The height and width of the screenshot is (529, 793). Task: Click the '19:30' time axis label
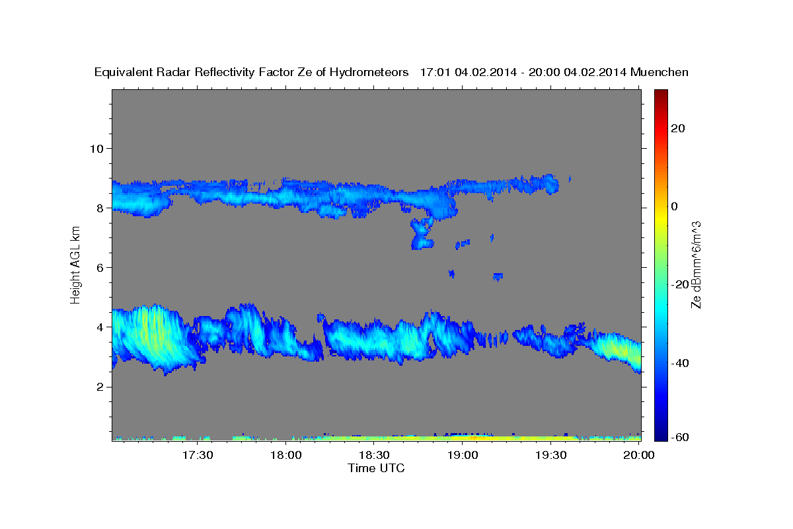point(550,455)
